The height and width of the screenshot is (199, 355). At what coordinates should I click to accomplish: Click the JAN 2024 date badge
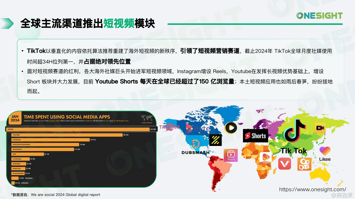pos(15,118)
